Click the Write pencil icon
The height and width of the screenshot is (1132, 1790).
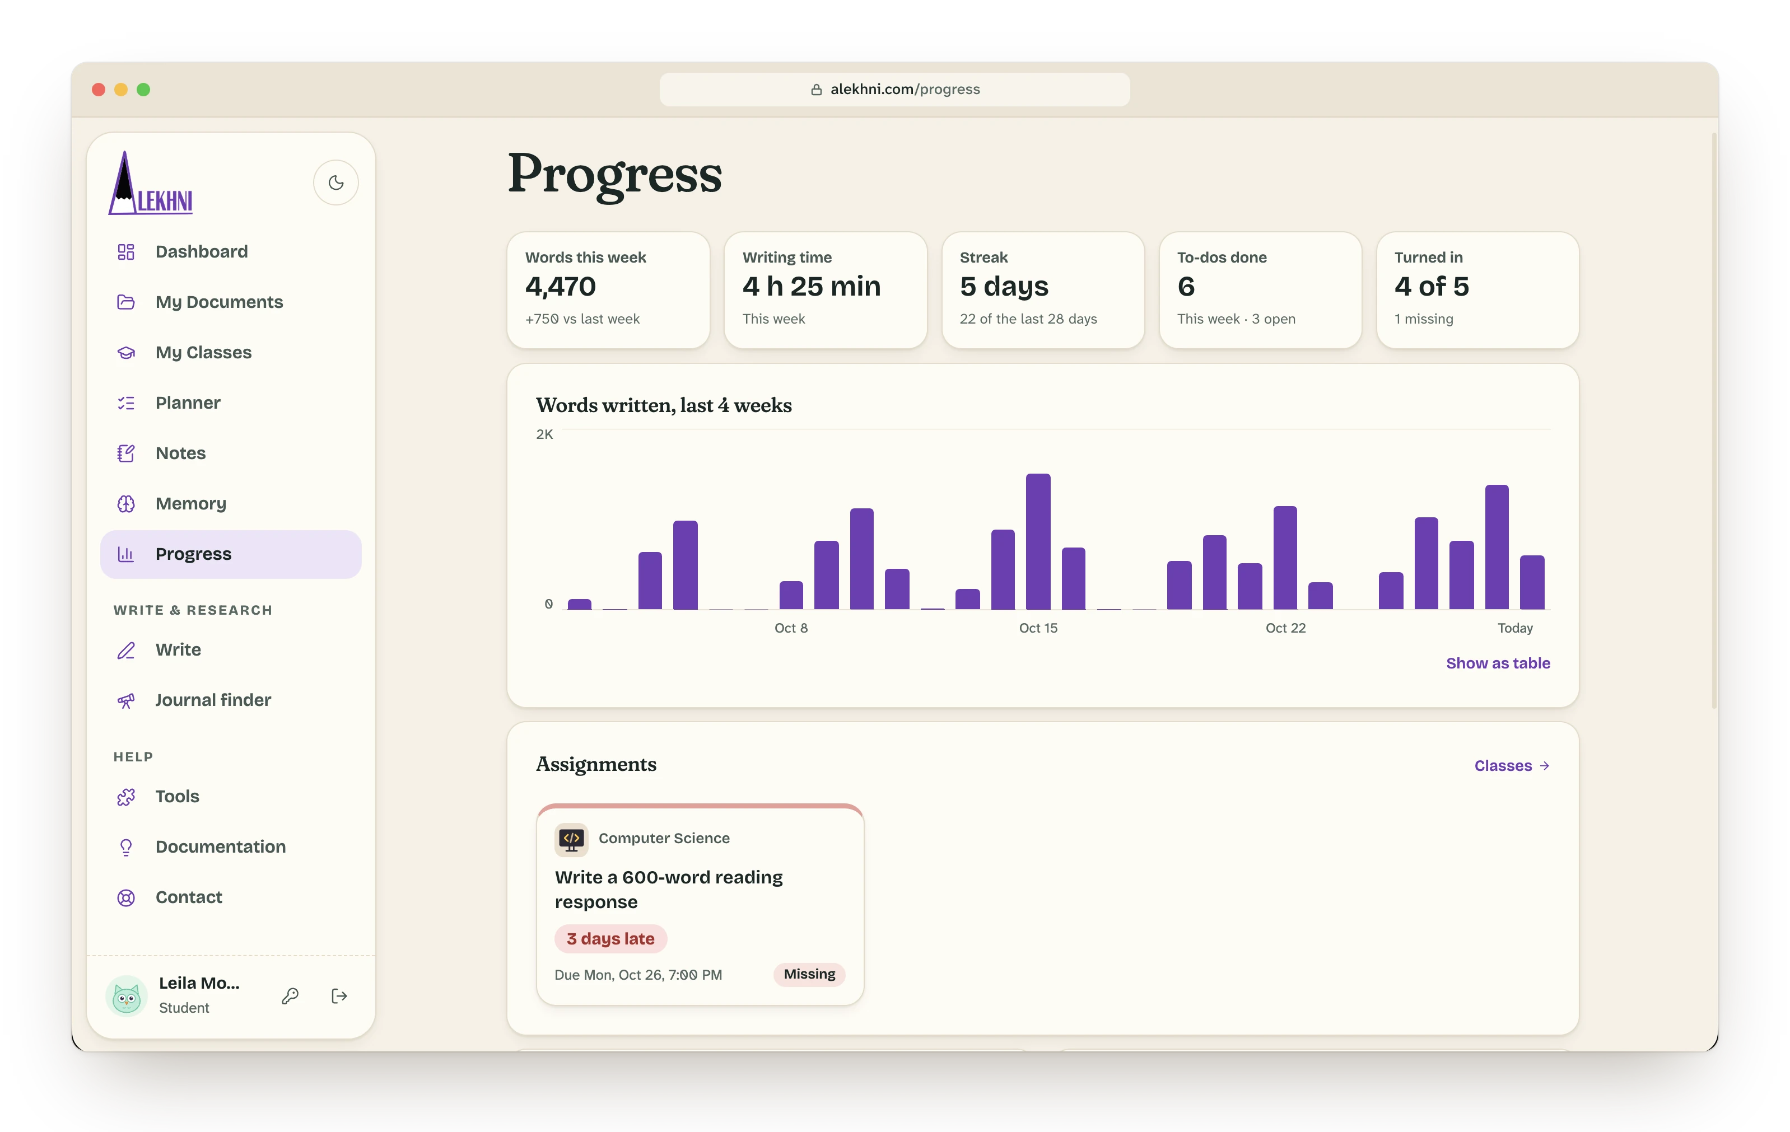[125, 651]
